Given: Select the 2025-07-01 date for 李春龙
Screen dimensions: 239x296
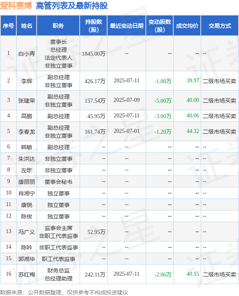Looking at the screenshot, I should [127, 131].
